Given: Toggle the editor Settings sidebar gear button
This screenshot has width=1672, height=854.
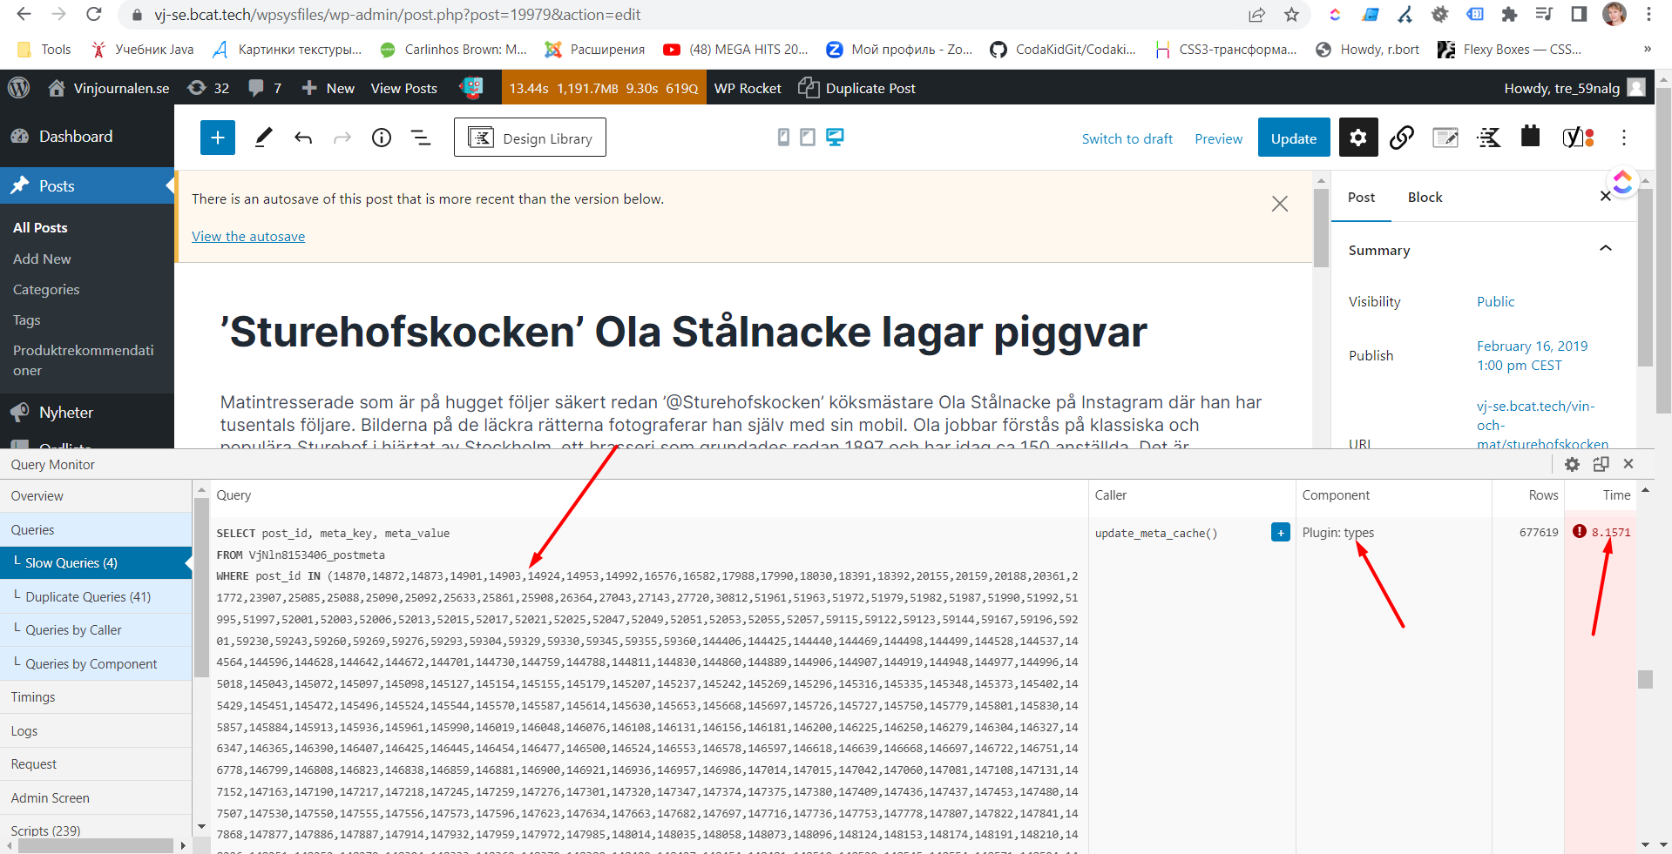Looking at the screenshot, I should (x=1357, y=138).
